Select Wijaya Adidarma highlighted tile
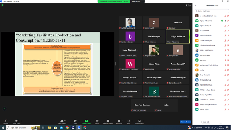 (x=178, y=36)
